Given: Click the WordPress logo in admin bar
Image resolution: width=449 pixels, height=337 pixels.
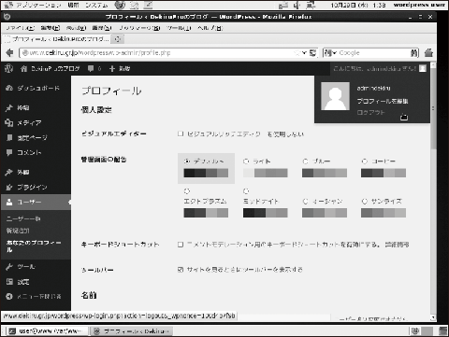Looking at the screenshot, I should coord(8,68).
